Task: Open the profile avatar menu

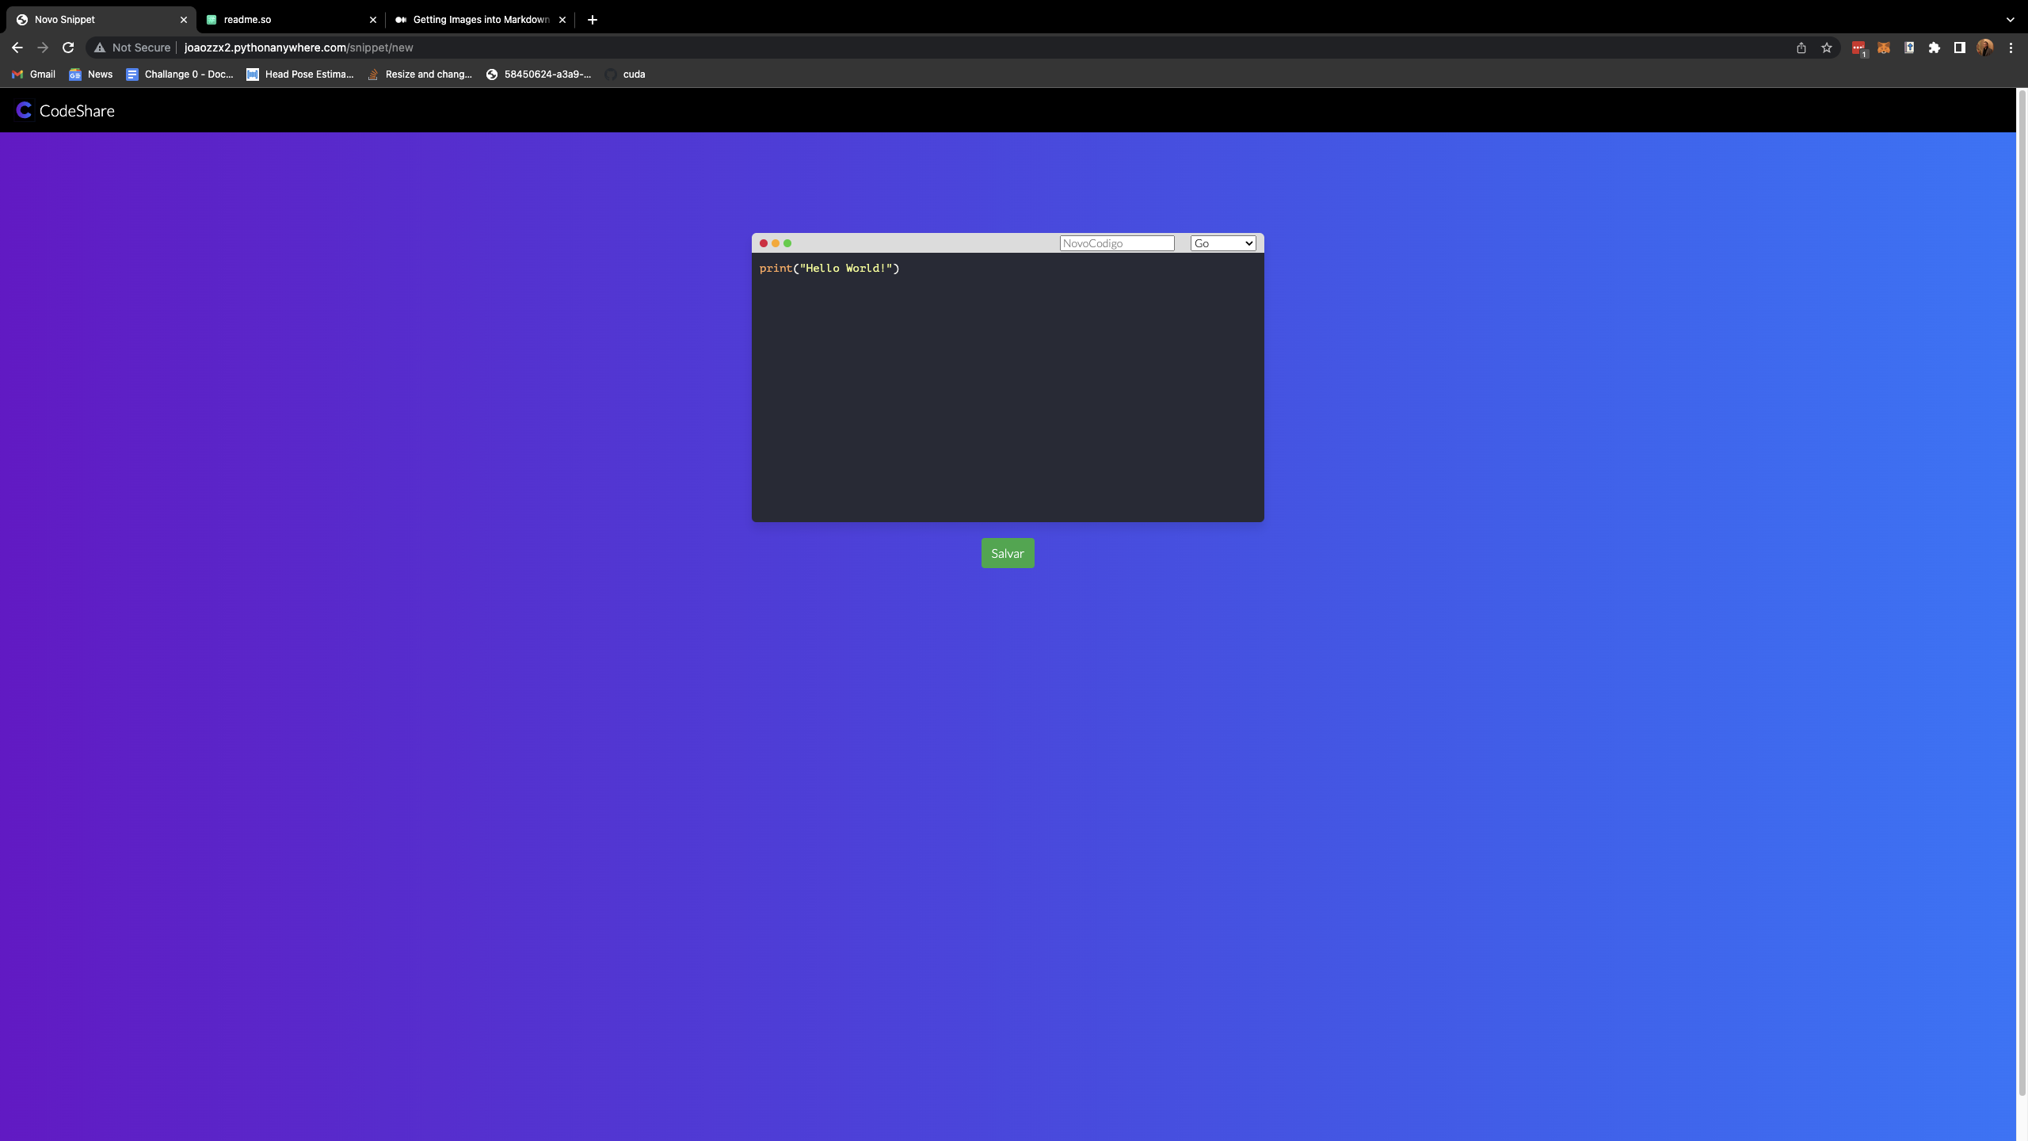Action: coord(1984,48)
